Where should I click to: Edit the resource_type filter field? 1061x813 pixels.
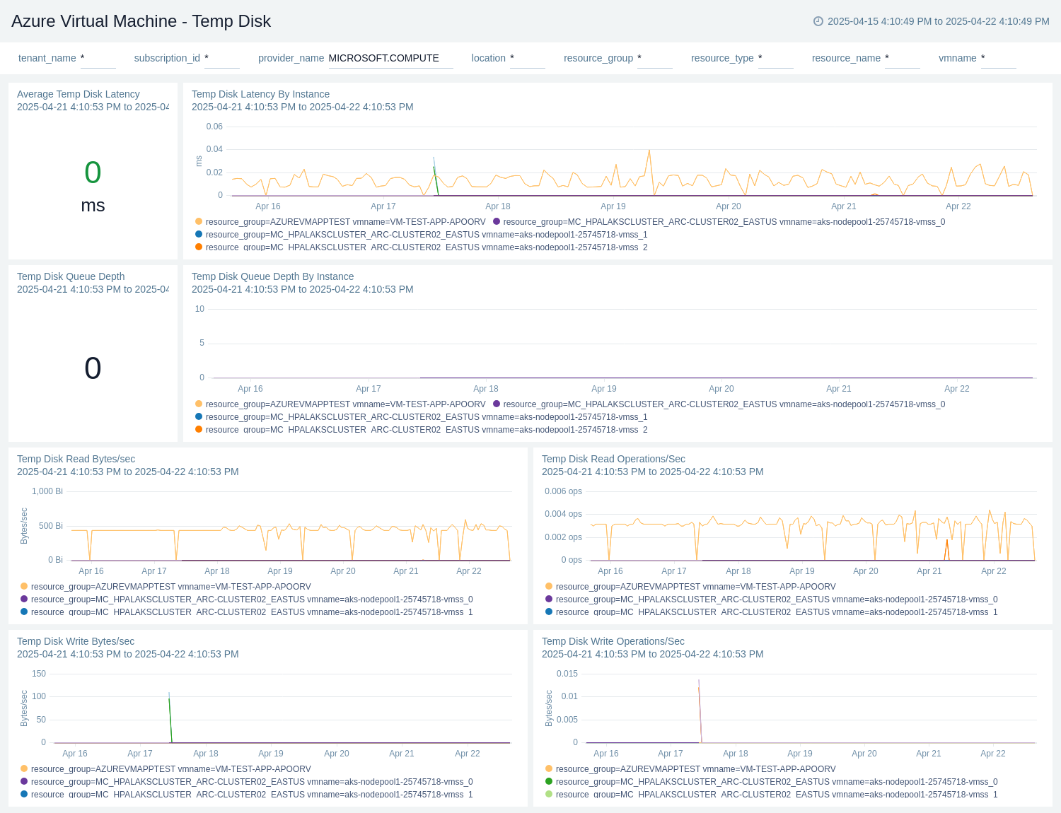776,59
